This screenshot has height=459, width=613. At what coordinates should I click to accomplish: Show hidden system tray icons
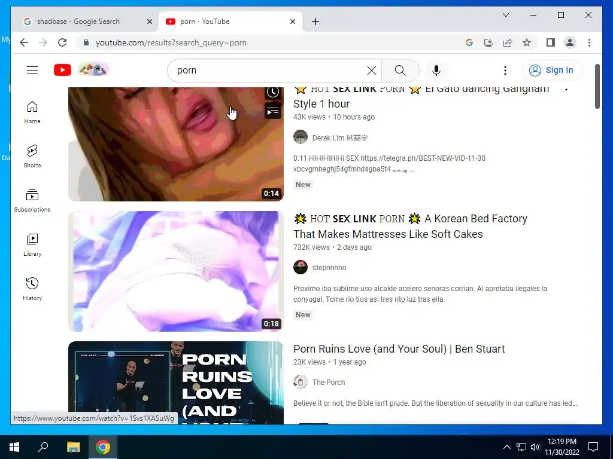(506, 447)
